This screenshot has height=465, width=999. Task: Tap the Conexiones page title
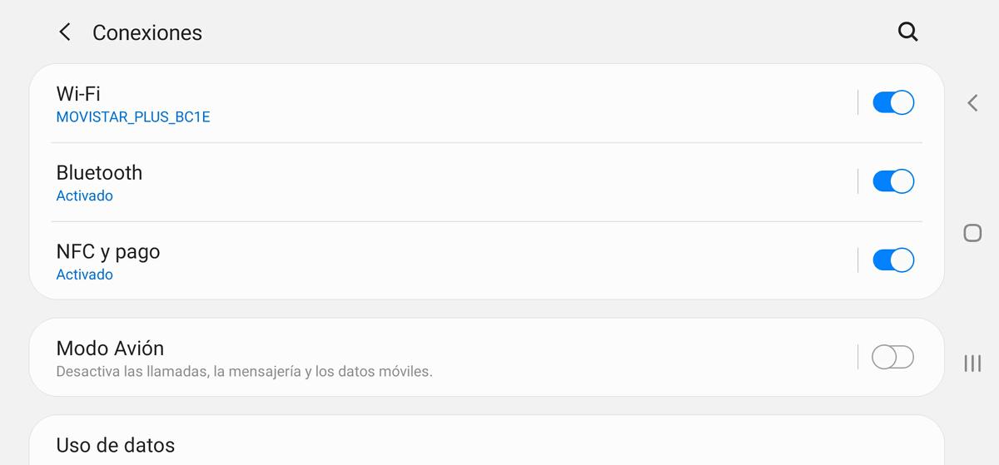[x=147, y=32]
